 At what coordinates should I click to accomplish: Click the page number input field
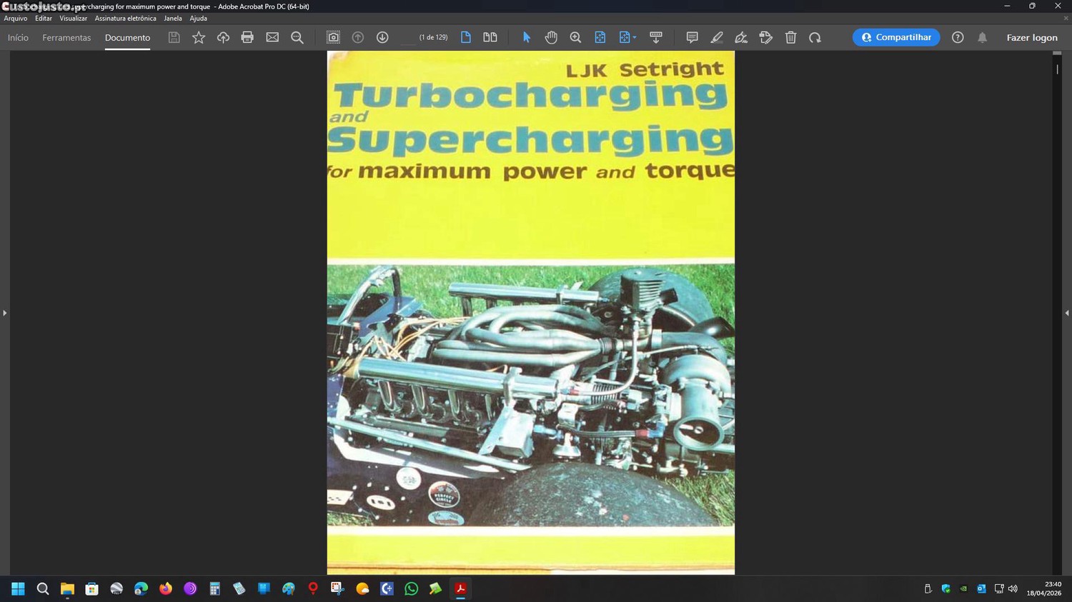pos(407,38)
